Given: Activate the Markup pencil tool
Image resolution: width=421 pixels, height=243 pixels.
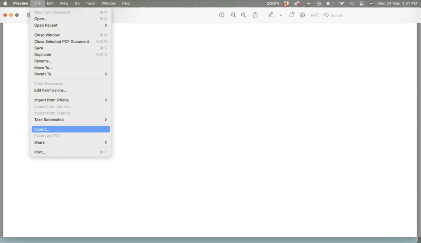Looking at the screenshot, I should (x=271, y=15).
